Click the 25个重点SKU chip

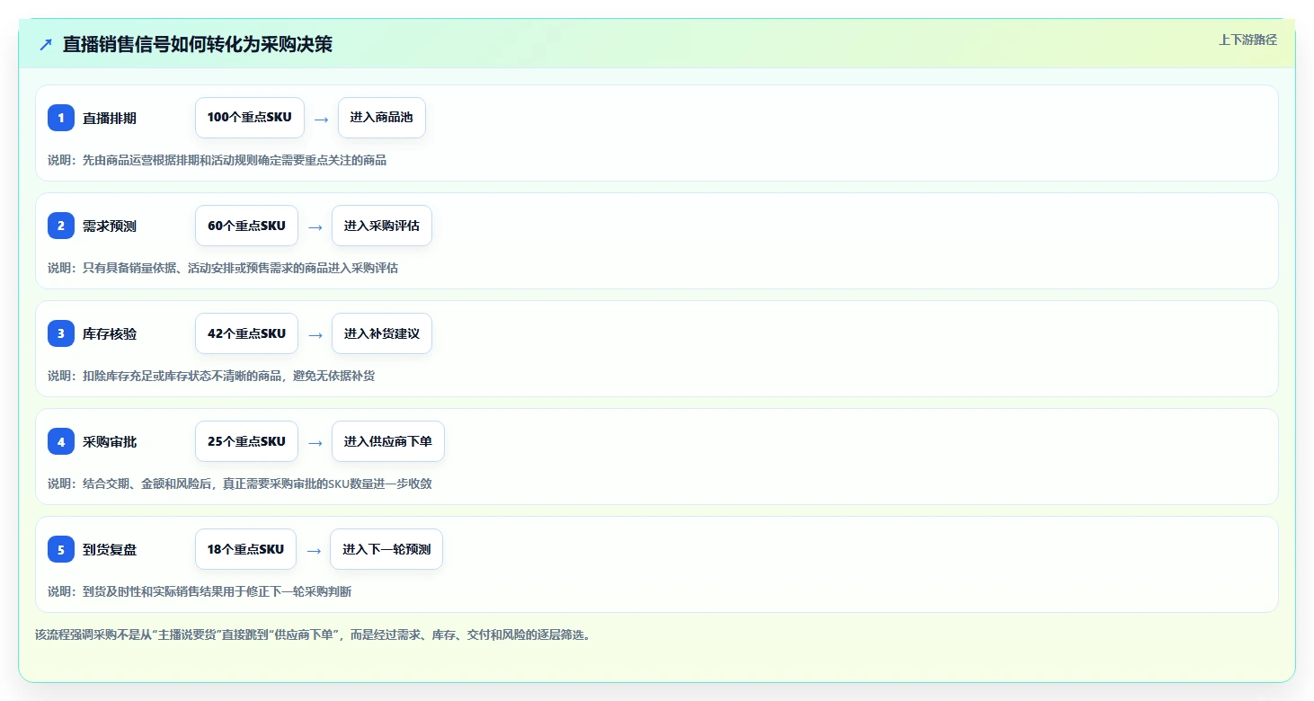[246, 441]
